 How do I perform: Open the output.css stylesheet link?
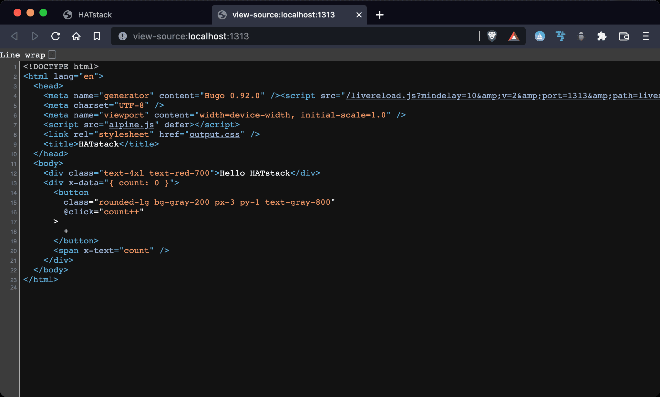(x=214, y=135)
